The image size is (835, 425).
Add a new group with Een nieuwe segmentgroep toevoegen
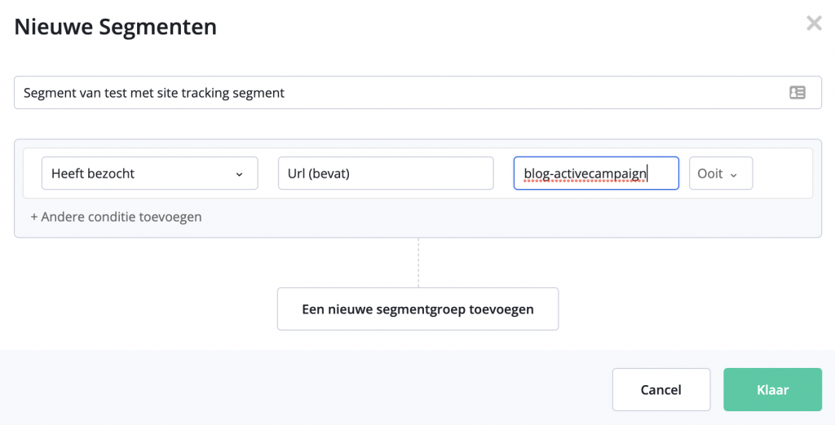click(417, 309)
